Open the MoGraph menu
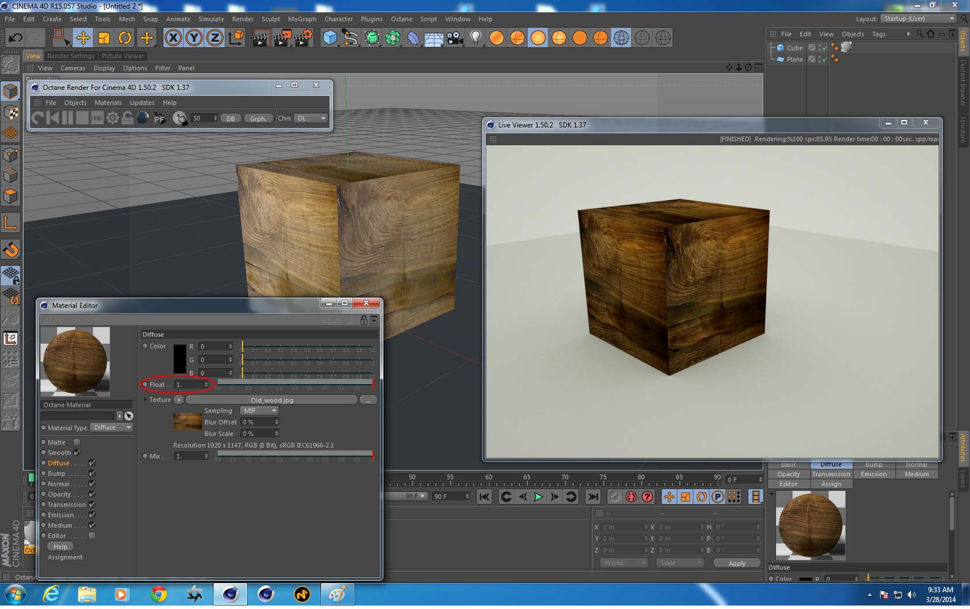 (302, 19)
